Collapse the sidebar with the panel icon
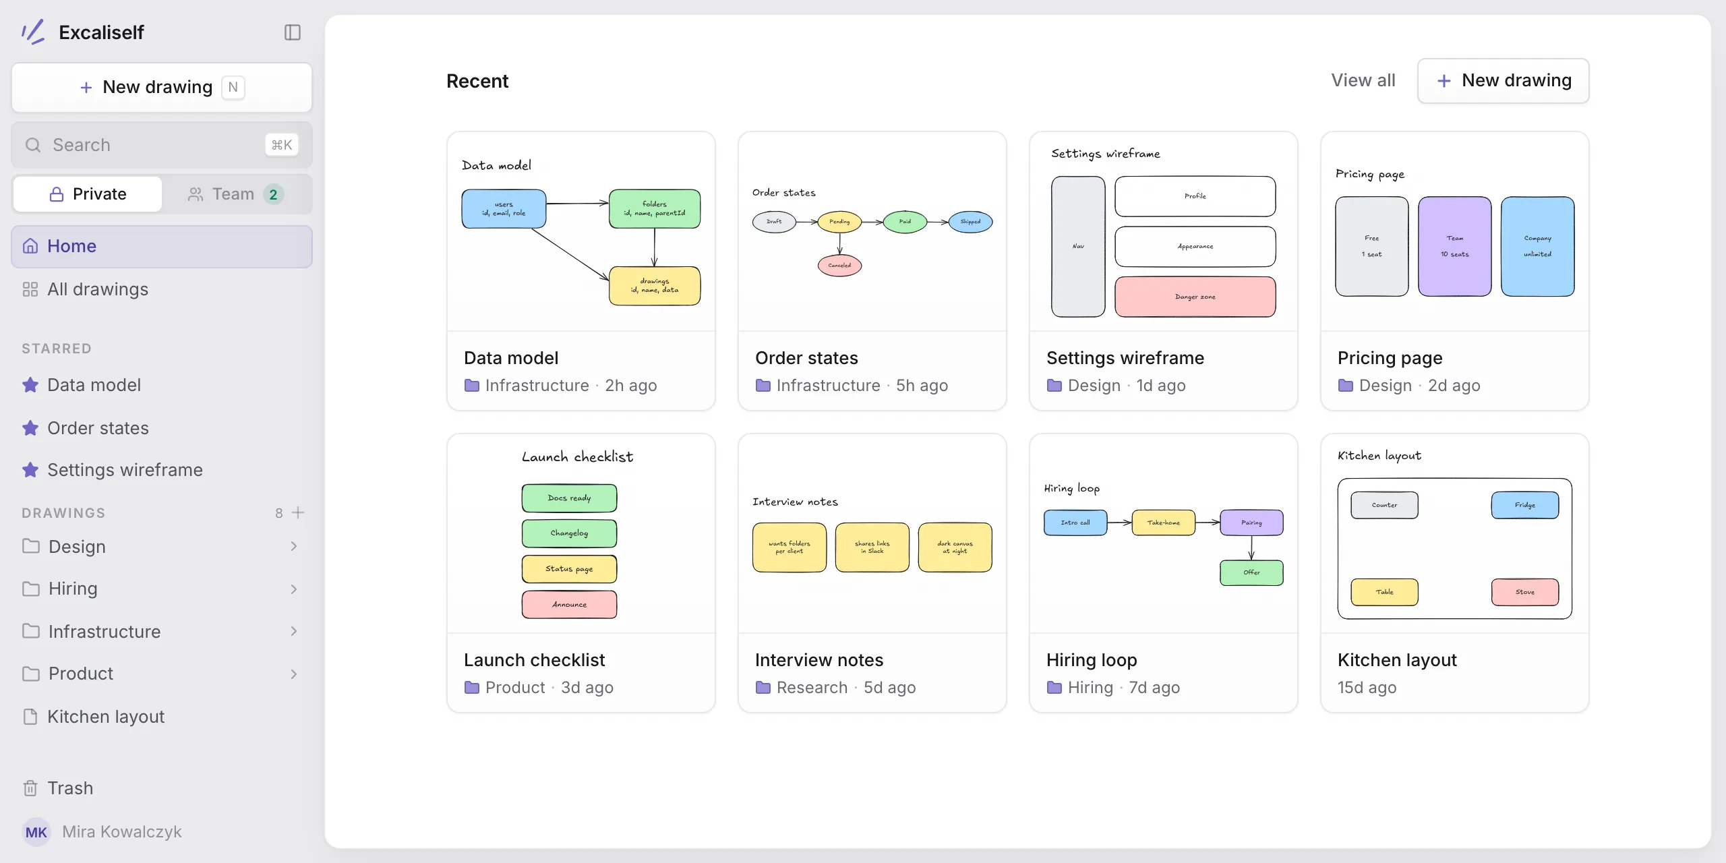This screenshot has width=1726, height=863. click(292, 32)
